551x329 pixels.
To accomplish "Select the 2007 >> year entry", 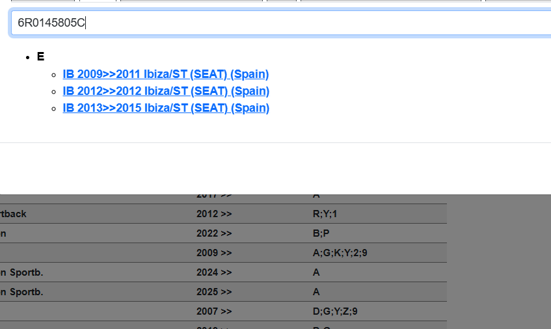I will pos(214,311).
